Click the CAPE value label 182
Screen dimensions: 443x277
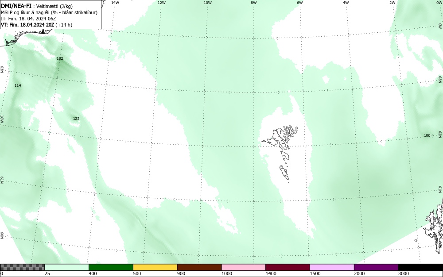tap(60, 58)
